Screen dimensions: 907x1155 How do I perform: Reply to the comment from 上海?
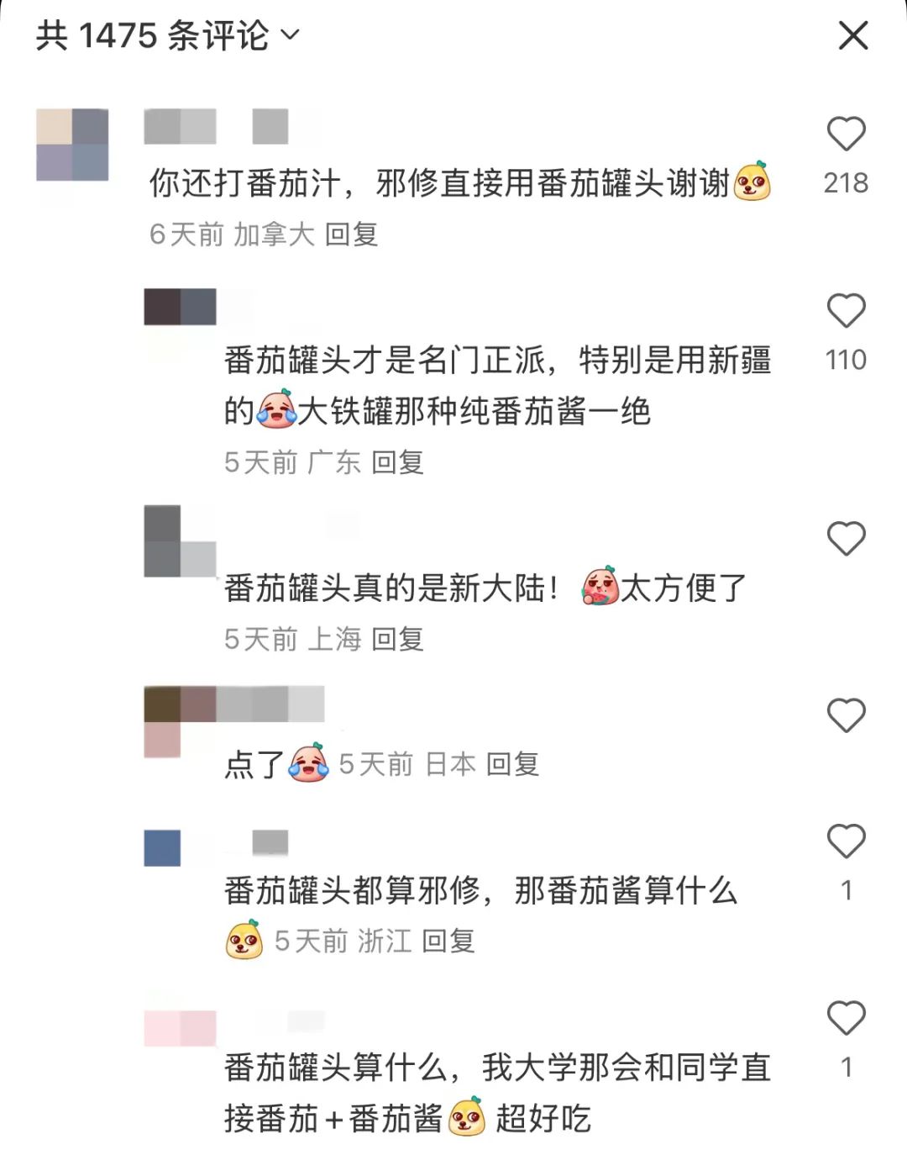[x=397, y=639]
